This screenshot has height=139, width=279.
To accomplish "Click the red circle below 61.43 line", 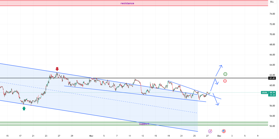I will click(225, 81).
